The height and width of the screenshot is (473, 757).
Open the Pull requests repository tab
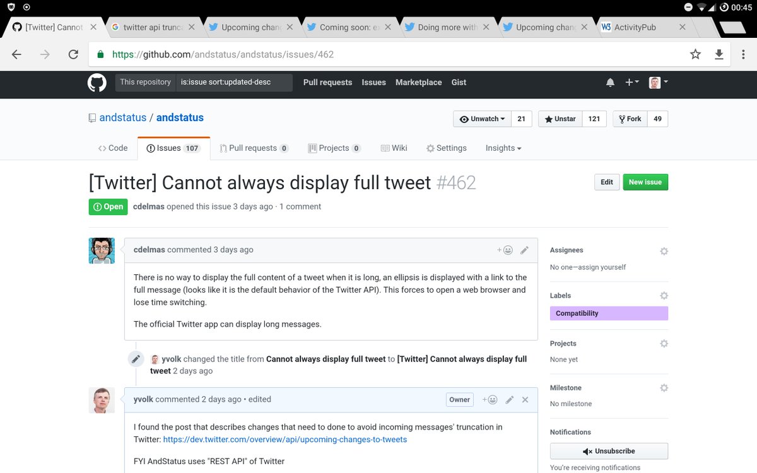(x=254, y=148)
